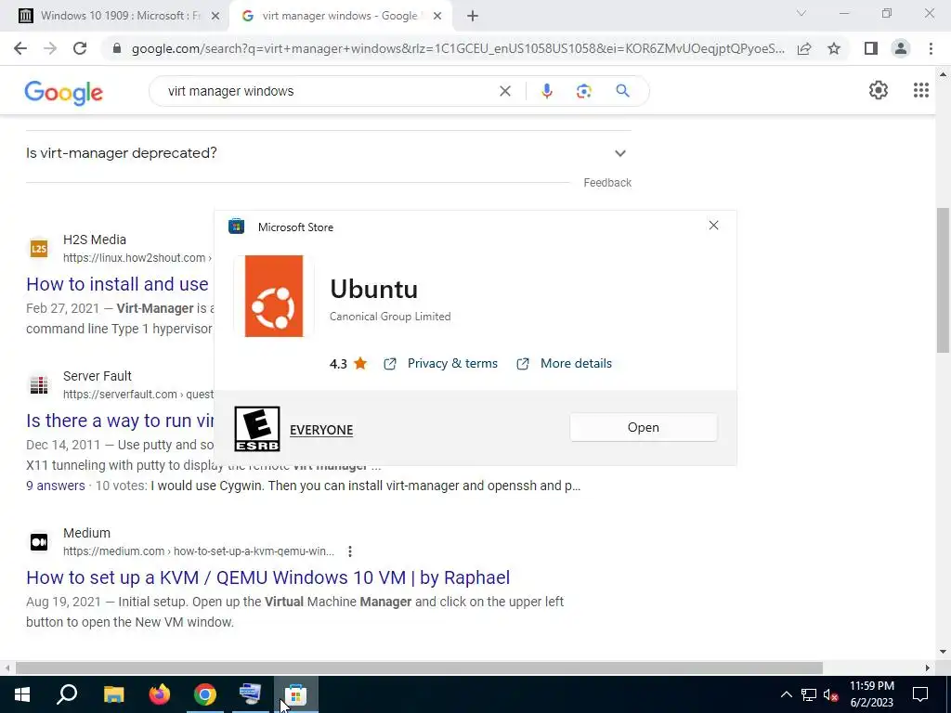Go back to the previous page
Image resolution: width=951 pixels, height=713 pixels.
[20, 48]
